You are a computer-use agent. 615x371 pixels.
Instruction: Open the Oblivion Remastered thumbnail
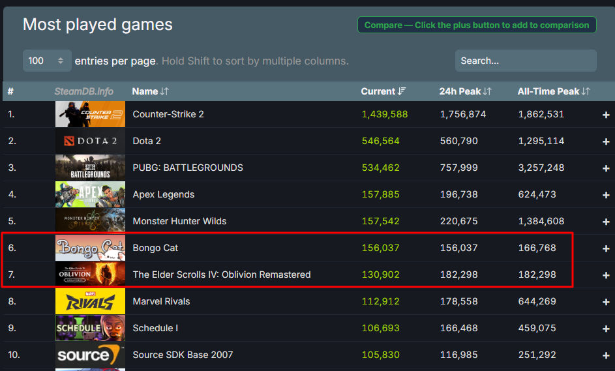pyautogui.click(x=90, y=275)
